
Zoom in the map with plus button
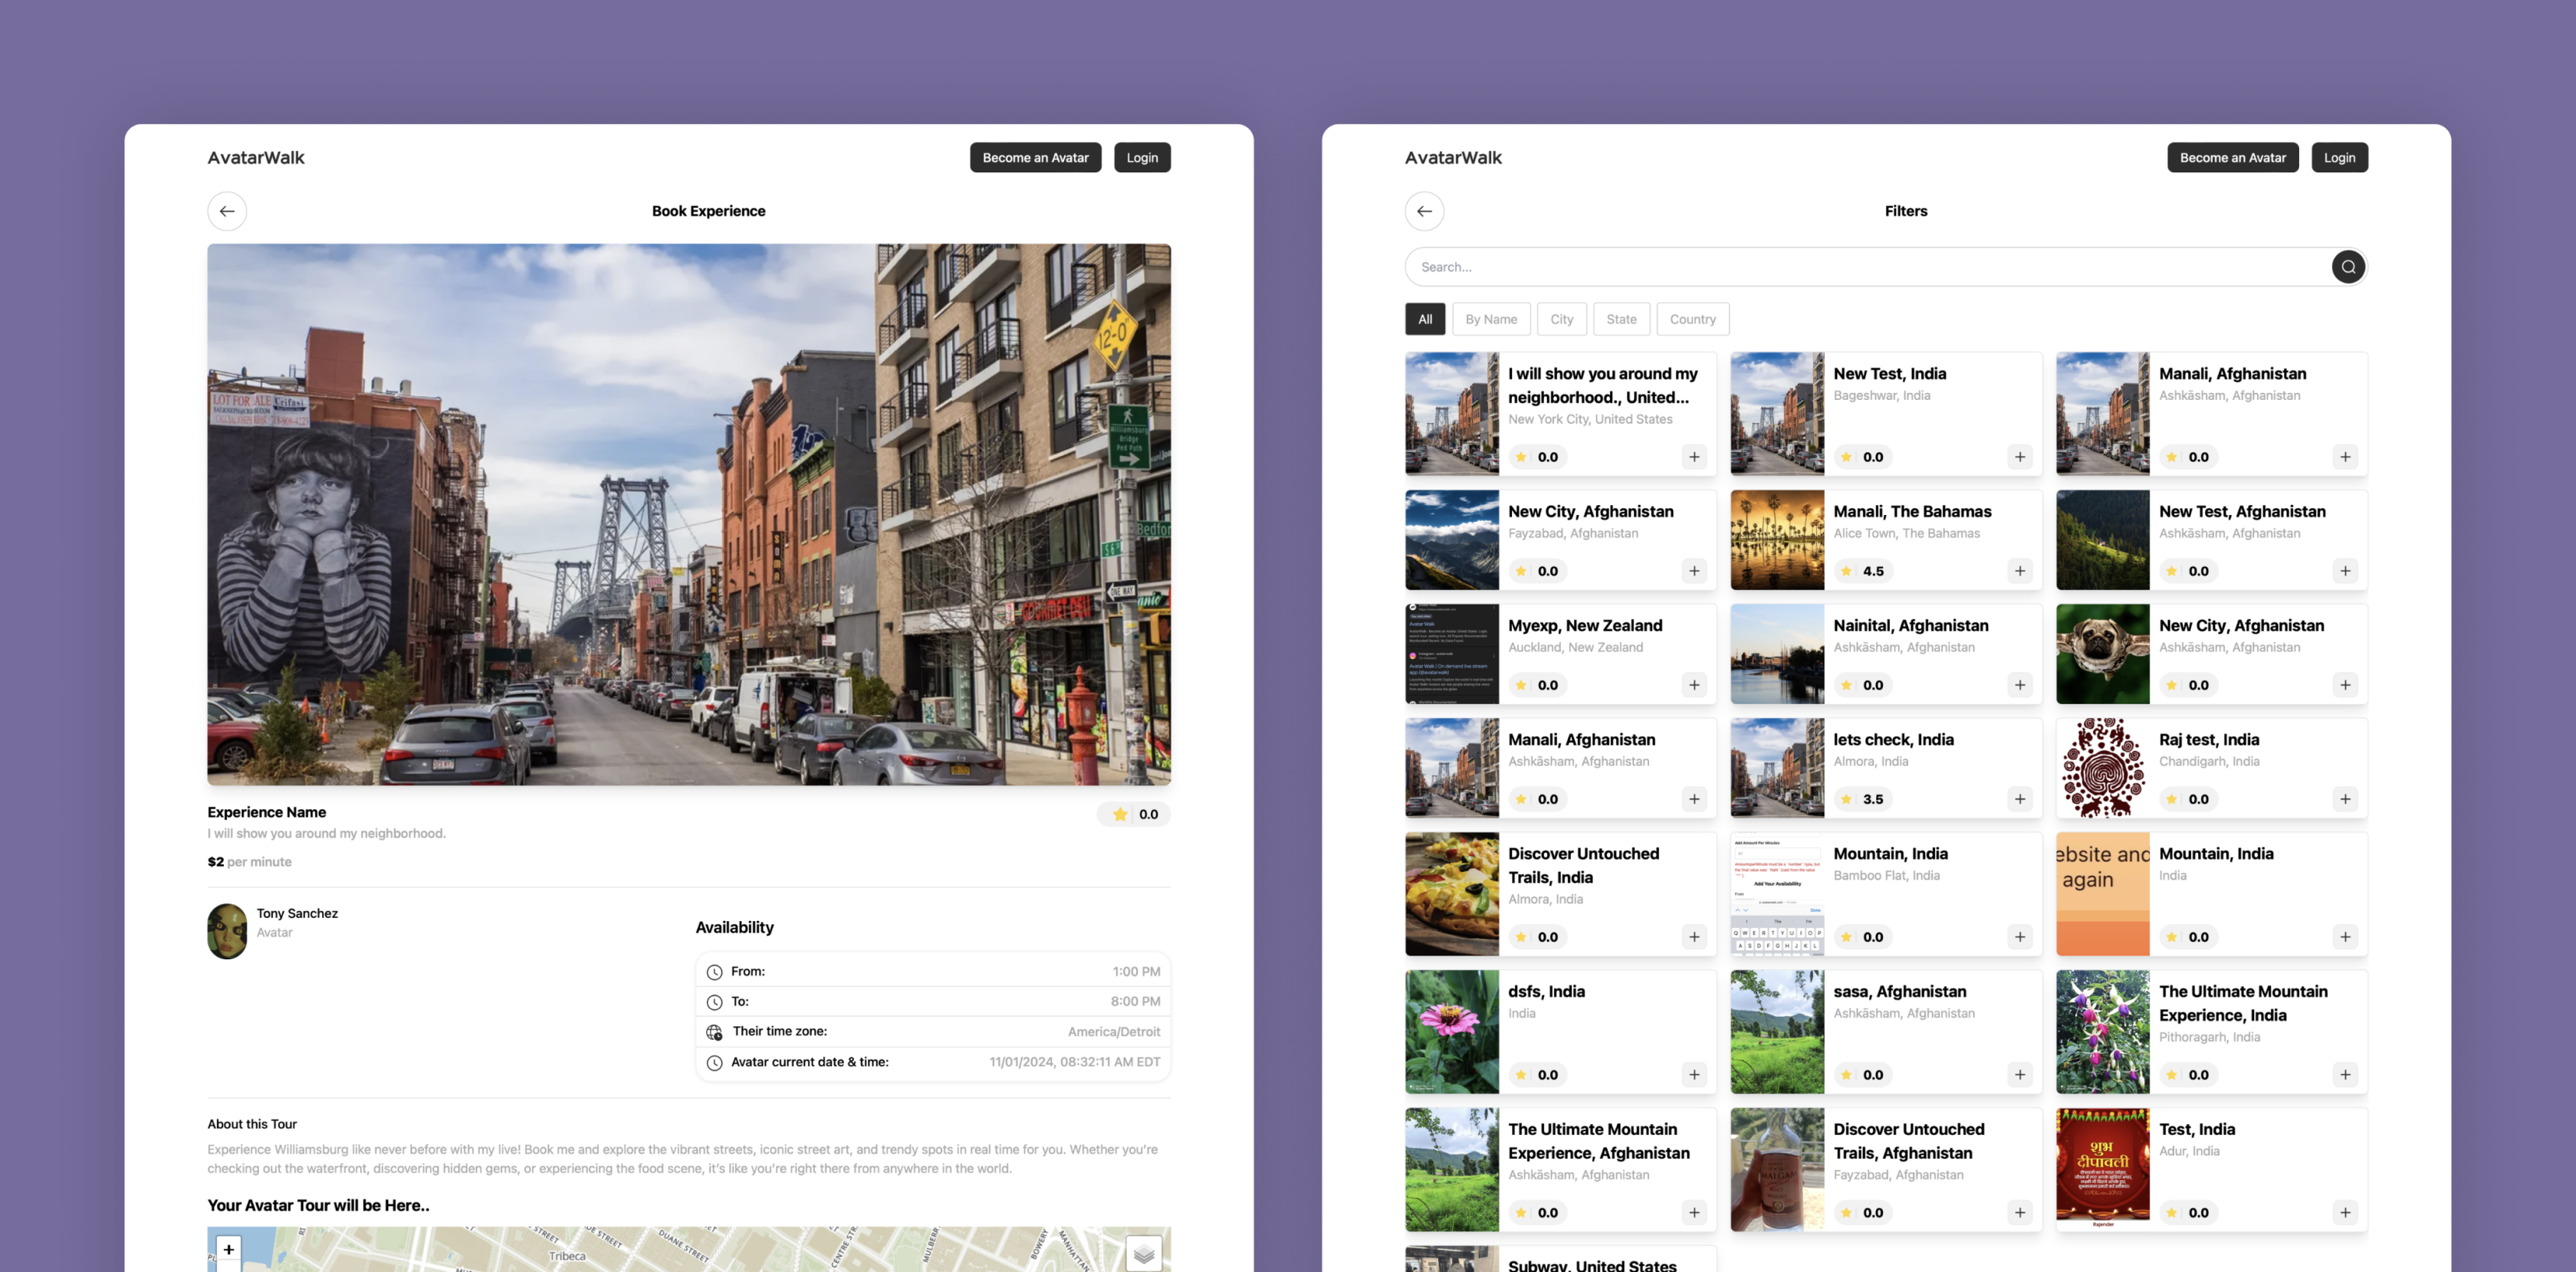point(229,1249)
